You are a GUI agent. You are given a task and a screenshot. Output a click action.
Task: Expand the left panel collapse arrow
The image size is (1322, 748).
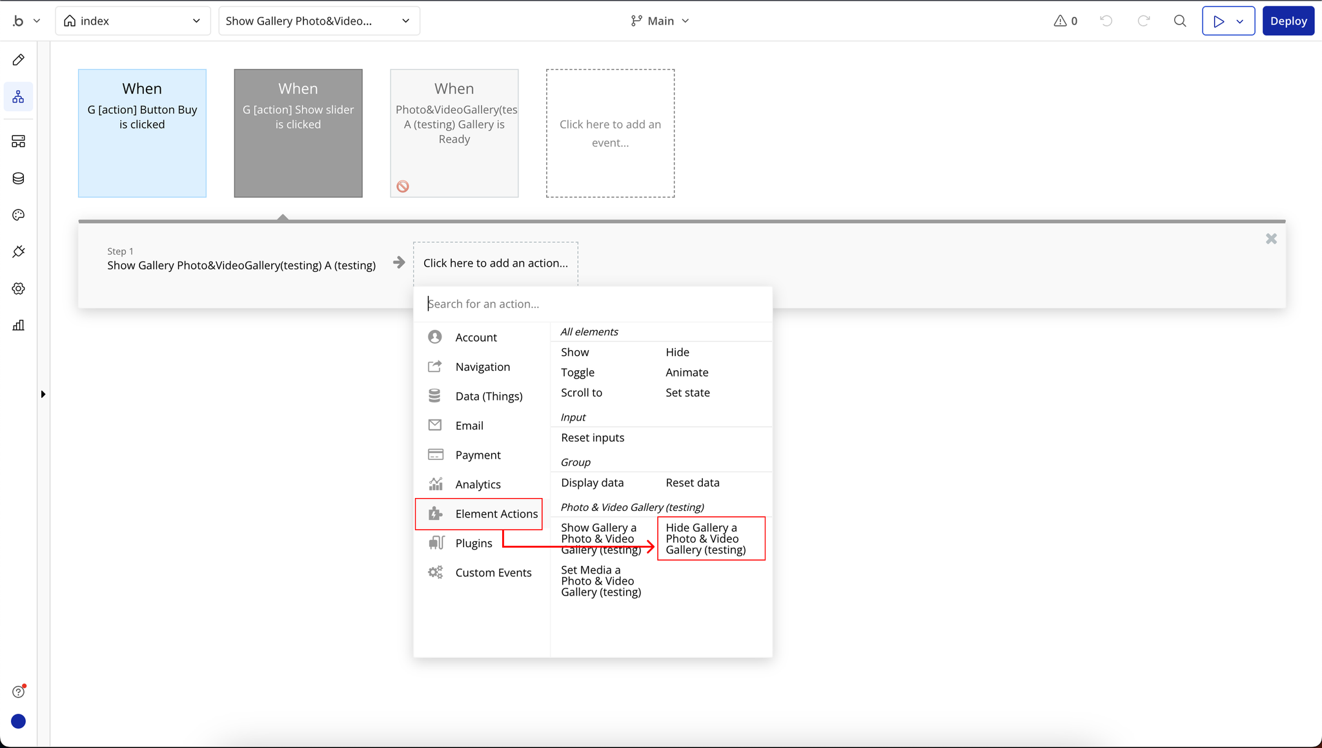[x=43, y=394]
